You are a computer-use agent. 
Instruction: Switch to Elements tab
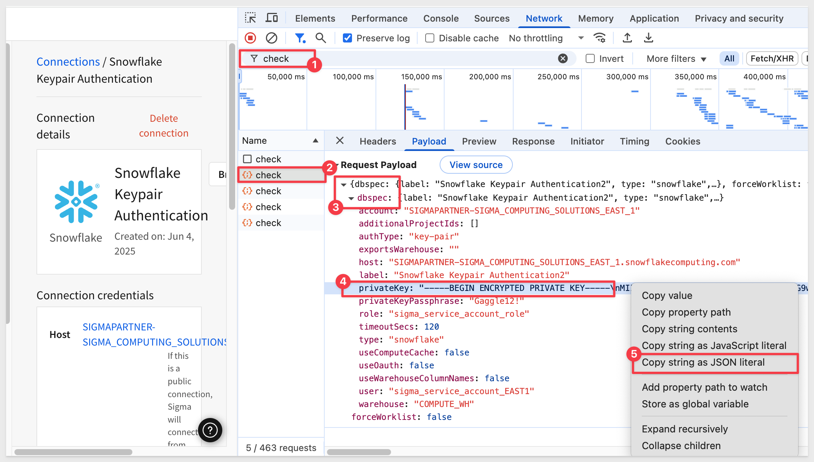pyautogui.click(x=315, y=18)
